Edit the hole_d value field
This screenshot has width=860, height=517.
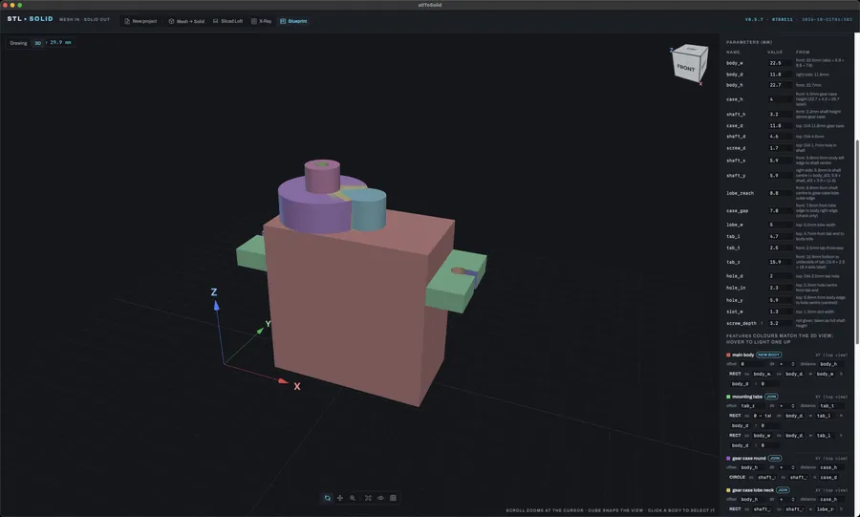pyautogui.click(x=779, y=276)
